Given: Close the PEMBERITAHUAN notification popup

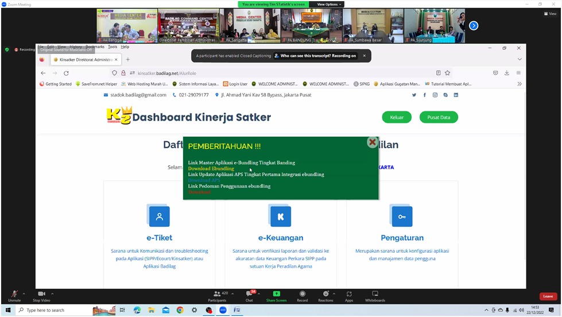Looking at the screenshot, I should tap(372, 142).
